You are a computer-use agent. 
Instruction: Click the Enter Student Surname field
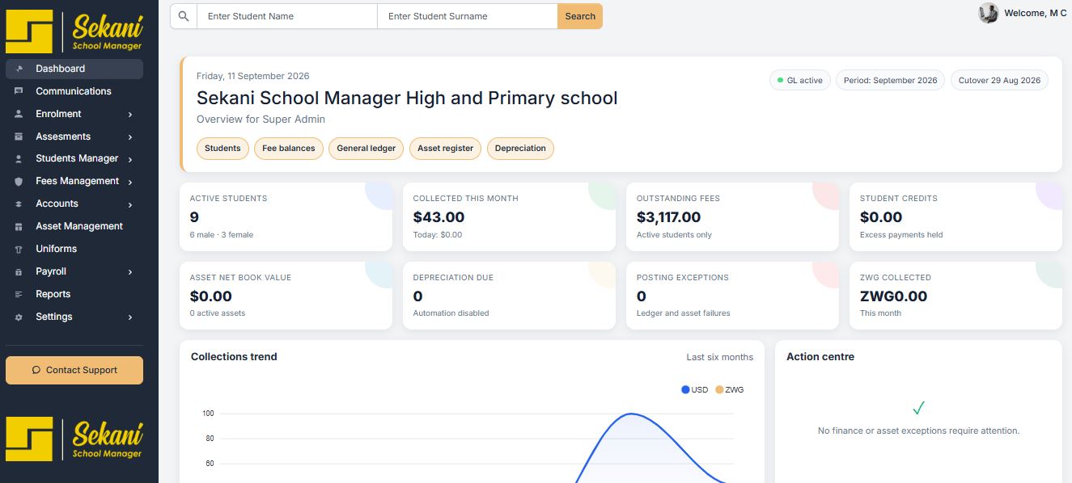468,16
